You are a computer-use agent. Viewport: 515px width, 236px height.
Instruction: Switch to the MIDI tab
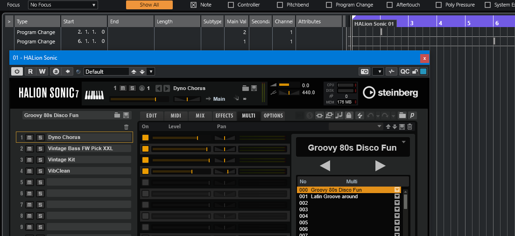pyautogui.click(x=176, y=116)
